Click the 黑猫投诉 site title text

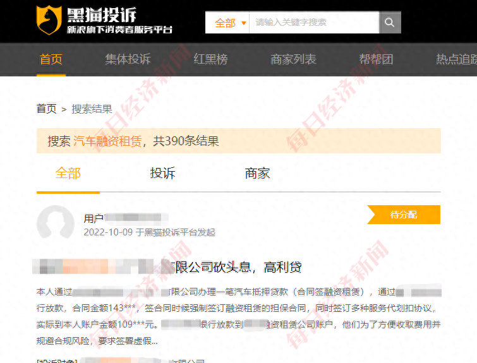pyautogui.click(x=102, y=15)
